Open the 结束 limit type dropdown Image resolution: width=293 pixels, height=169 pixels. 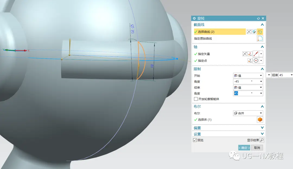coord(248,87)
